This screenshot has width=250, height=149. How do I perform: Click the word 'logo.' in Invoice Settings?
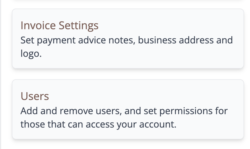(31, 54)
